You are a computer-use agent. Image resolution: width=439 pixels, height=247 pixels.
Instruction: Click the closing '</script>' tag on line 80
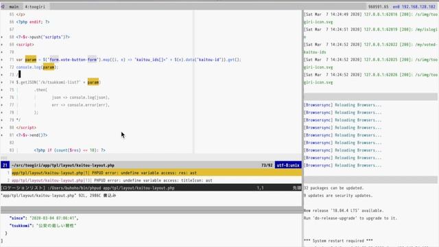[26, 128]
